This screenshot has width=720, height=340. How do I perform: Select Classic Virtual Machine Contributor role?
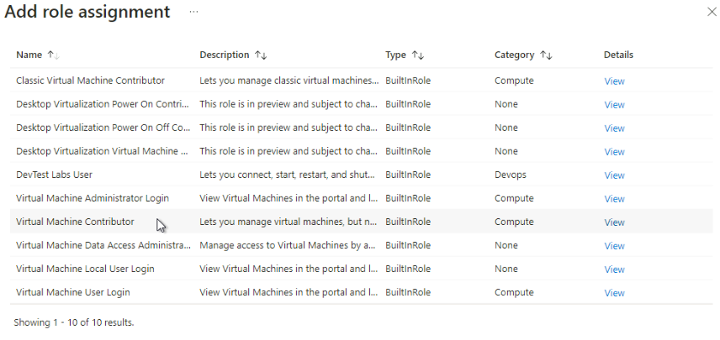(x=90, y=81)
